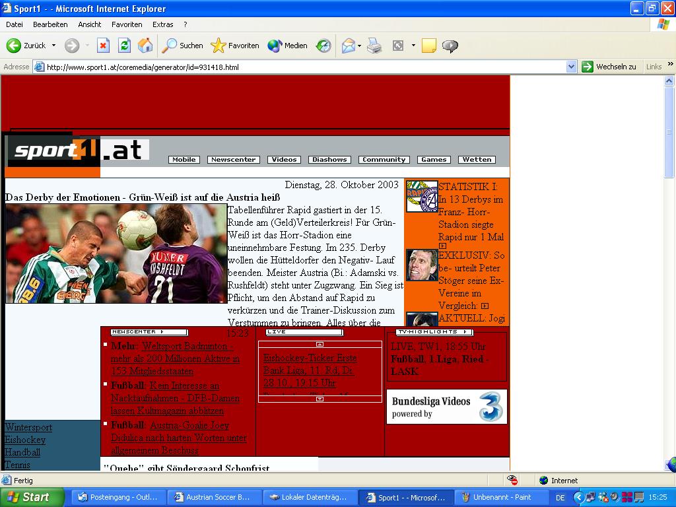Open the Bearbeiten menu

click(x=50, y=24)
